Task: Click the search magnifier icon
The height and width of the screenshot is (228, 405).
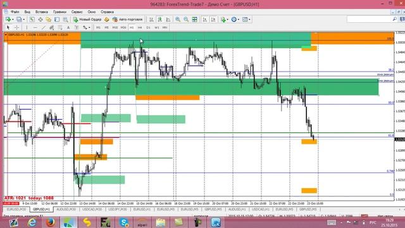Action: (394, 19)
